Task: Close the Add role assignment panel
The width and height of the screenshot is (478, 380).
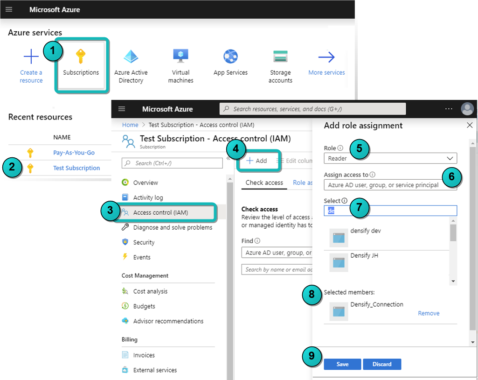Action: point(470,125)
